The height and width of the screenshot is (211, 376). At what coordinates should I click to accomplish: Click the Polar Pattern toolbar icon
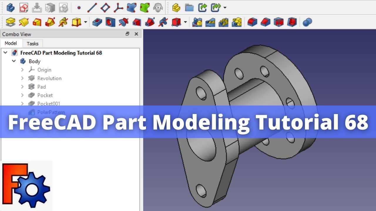[x=224, y=22]
